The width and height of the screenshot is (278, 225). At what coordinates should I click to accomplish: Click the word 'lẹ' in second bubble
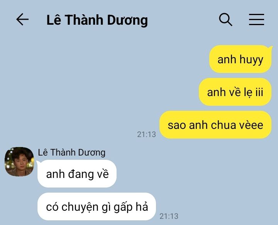click(x=249, y=92)
